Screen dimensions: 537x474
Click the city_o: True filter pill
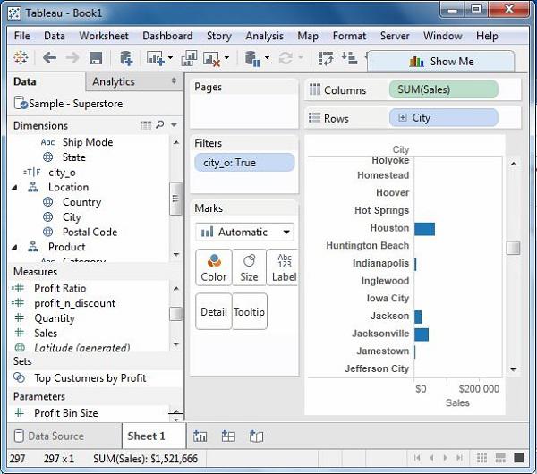click(x=244, y=163)
